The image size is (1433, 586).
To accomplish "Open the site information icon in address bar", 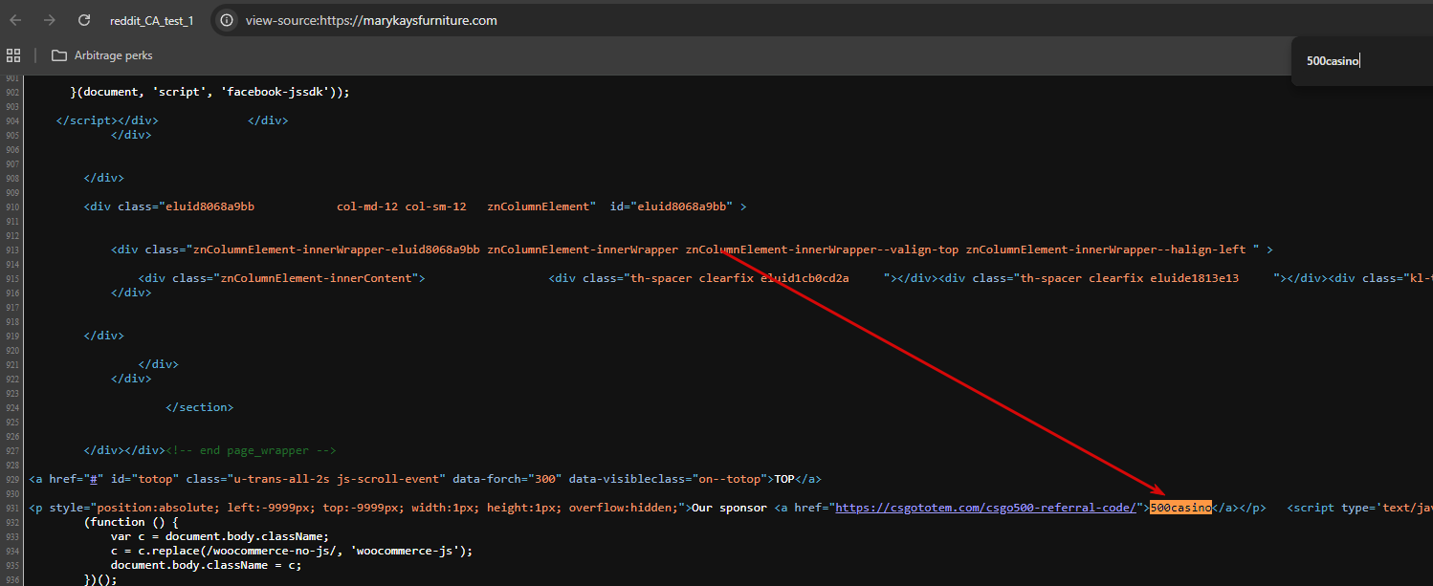I will (x=227, y=20).
